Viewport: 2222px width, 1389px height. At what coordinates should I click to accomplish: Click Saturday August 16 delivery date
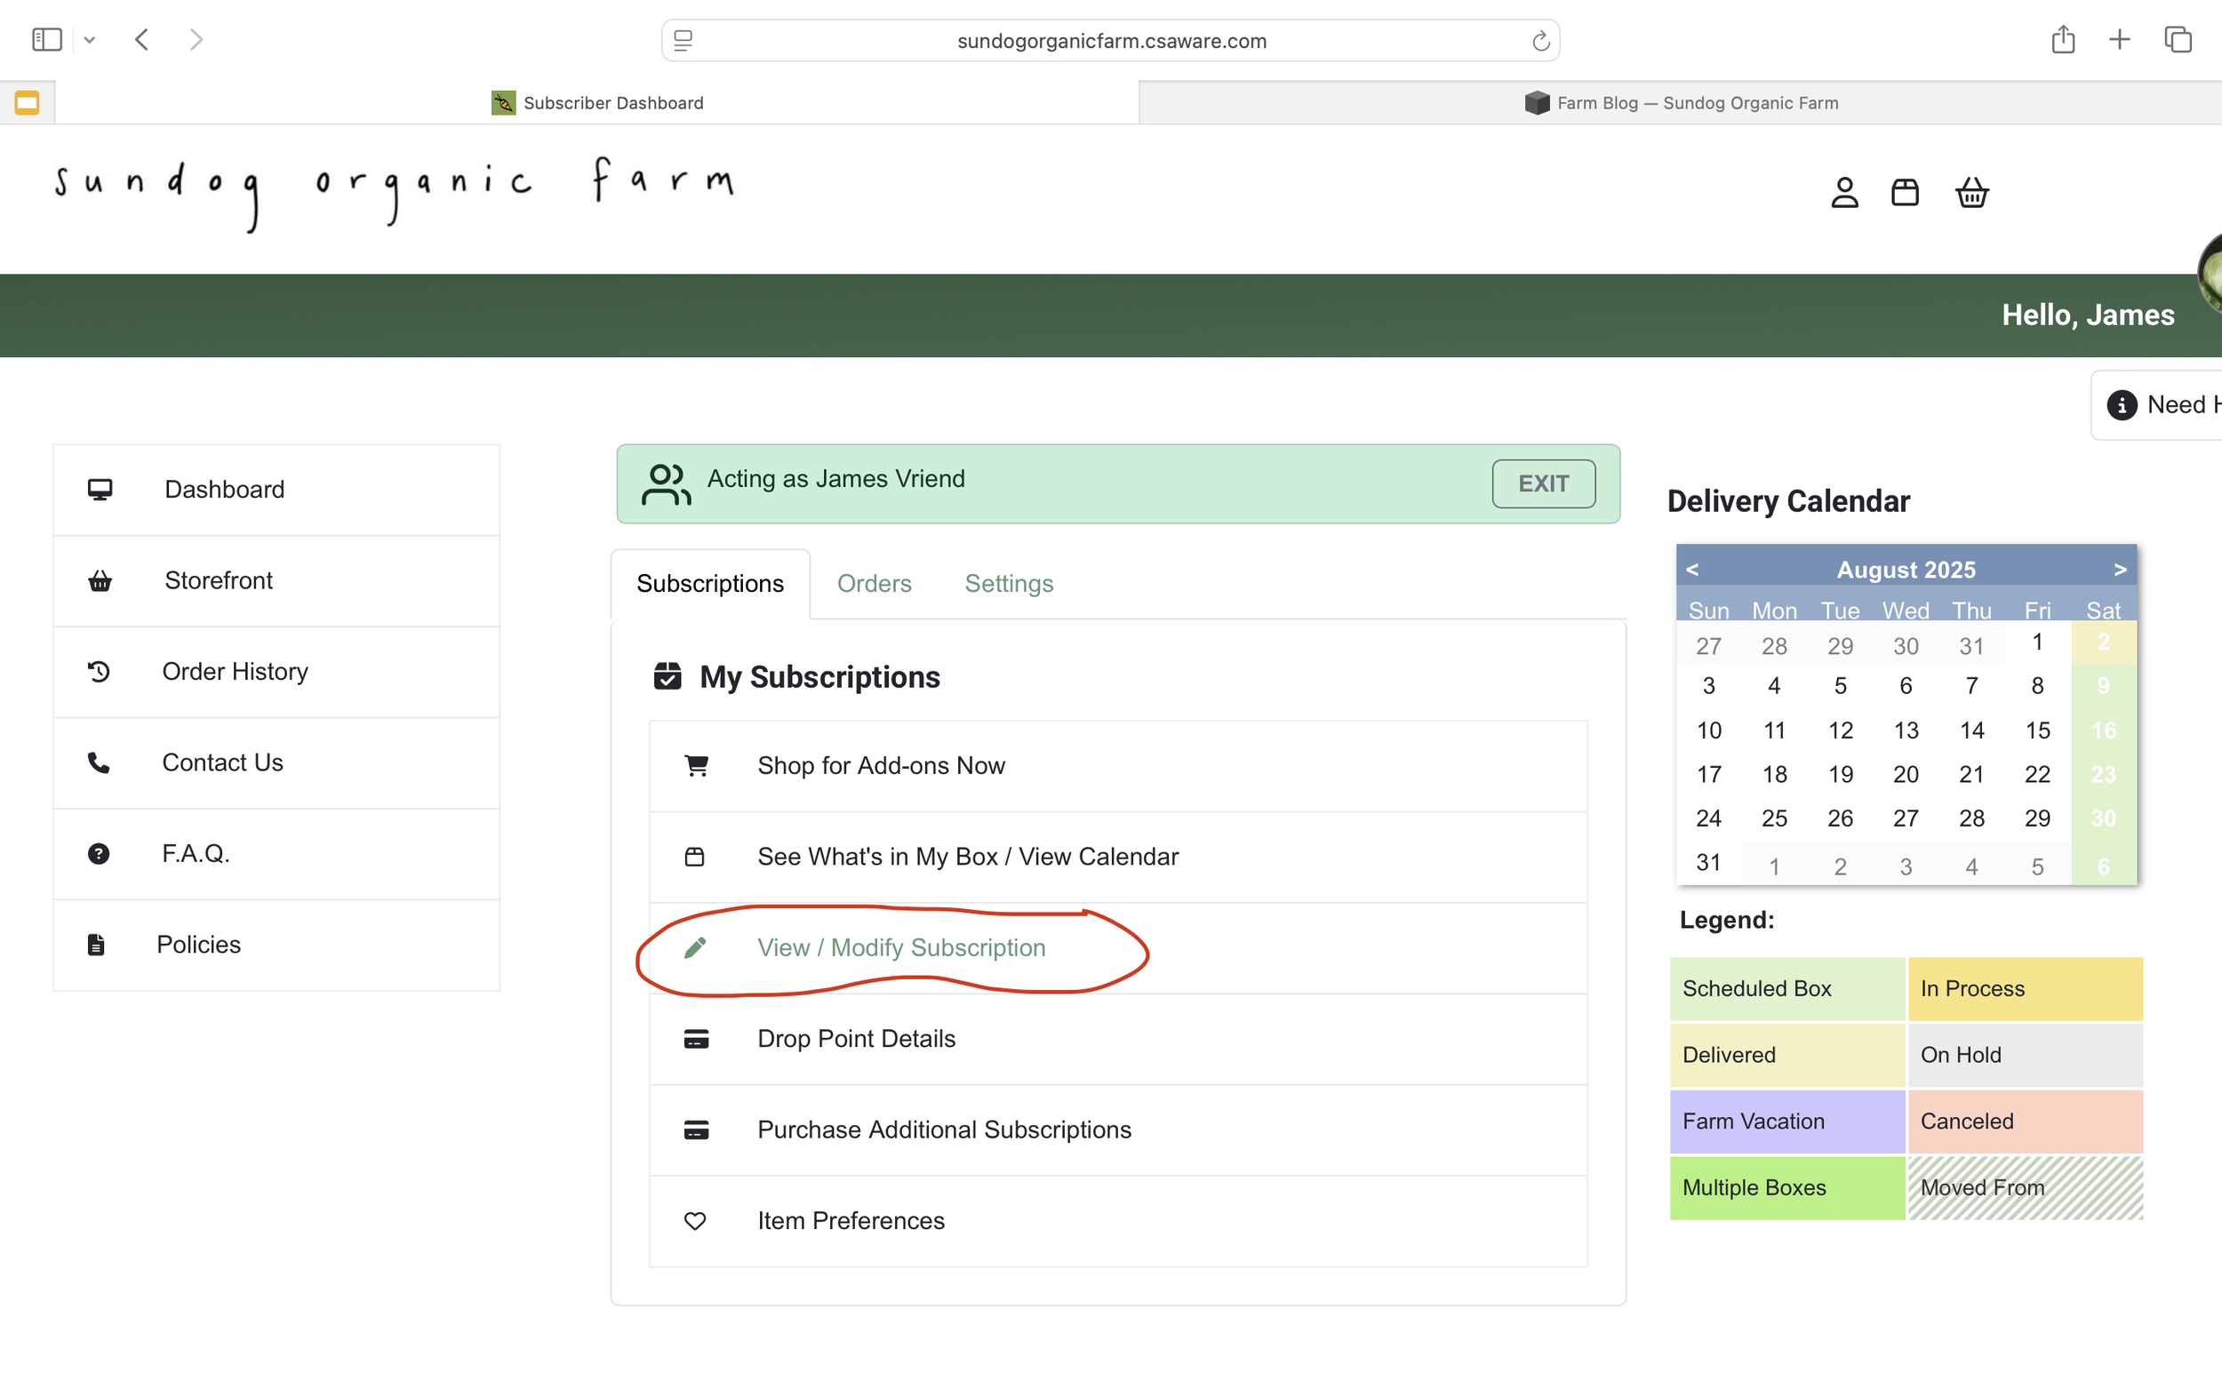[x=2103, y=730]
